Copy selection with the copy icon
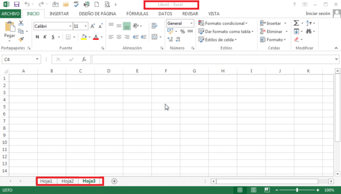This screenshot has width=341, height=194. click(x=21, y=31)
